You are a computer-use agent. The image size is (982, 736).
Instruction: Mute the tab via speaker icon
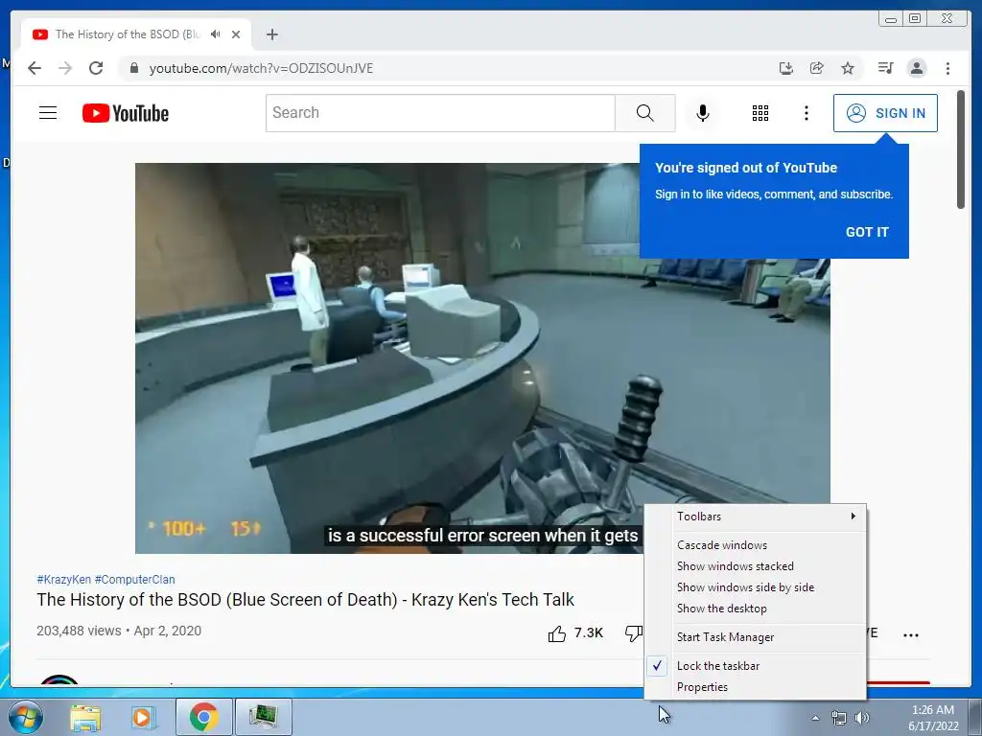(216, 34)
